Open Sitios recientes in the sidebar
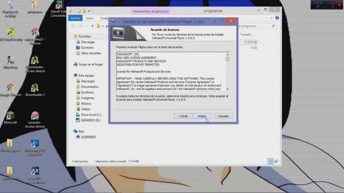 tap(91, 53)
